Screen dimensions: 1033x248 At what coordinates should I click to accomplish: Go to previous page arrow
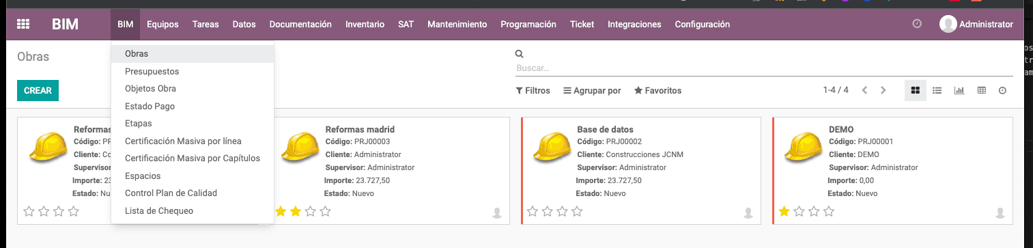click(x=864, y=90)
